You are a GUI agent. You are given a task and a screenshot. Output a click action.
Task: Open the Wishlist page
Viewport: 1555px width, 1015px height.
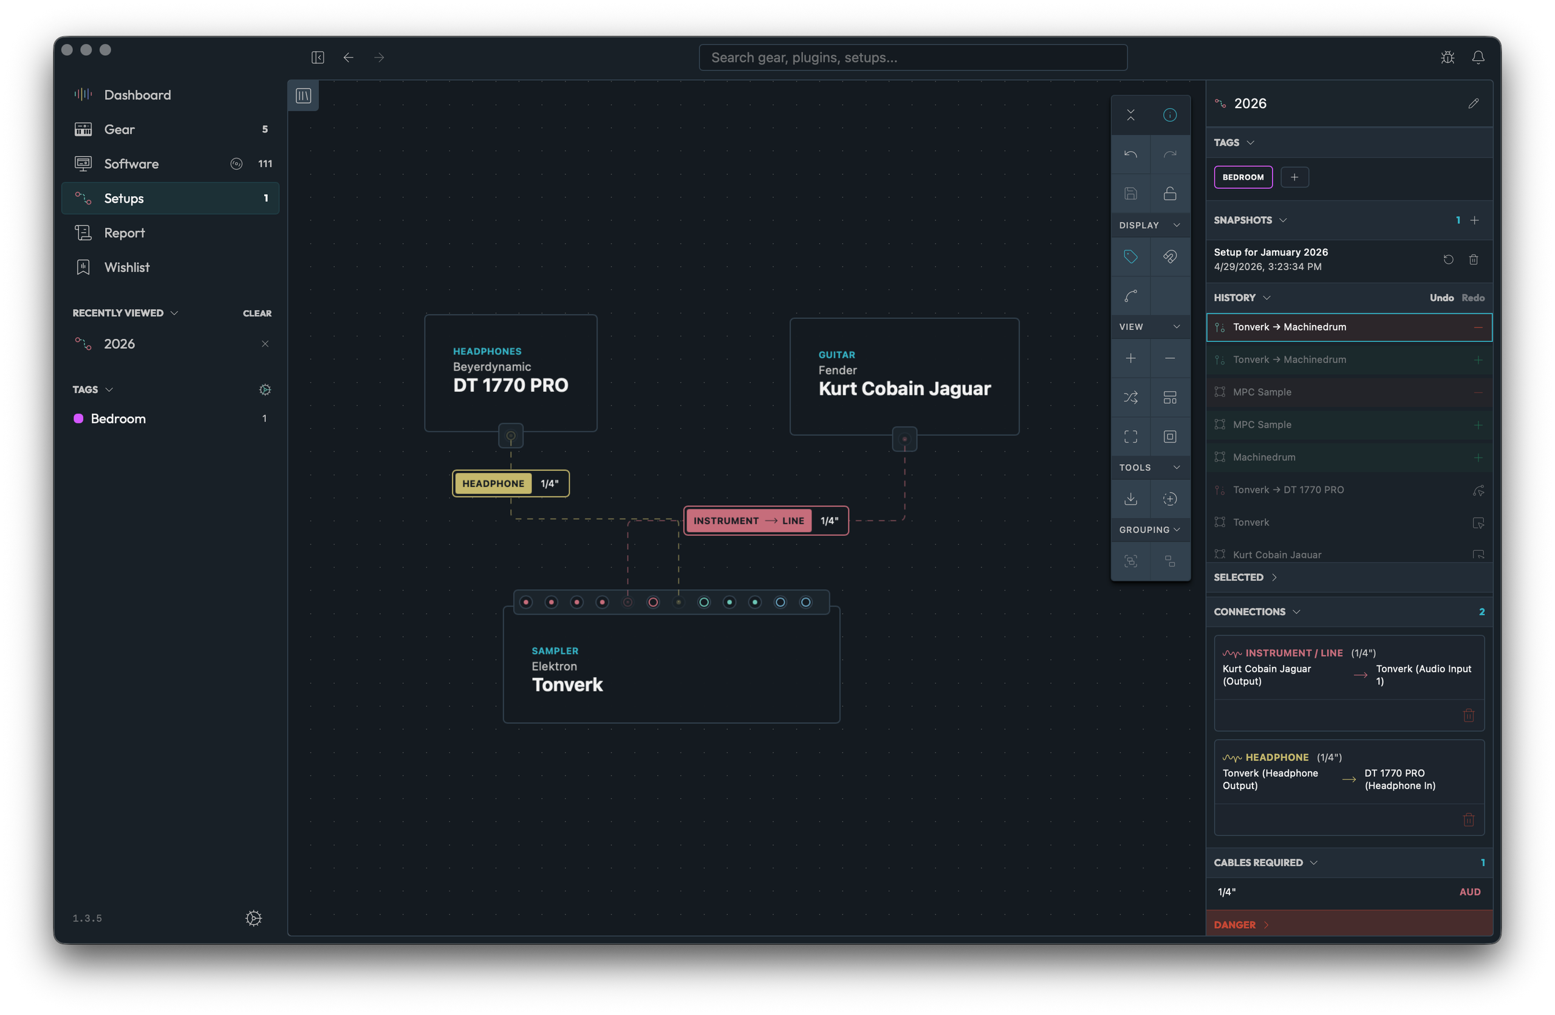point(170,267)
